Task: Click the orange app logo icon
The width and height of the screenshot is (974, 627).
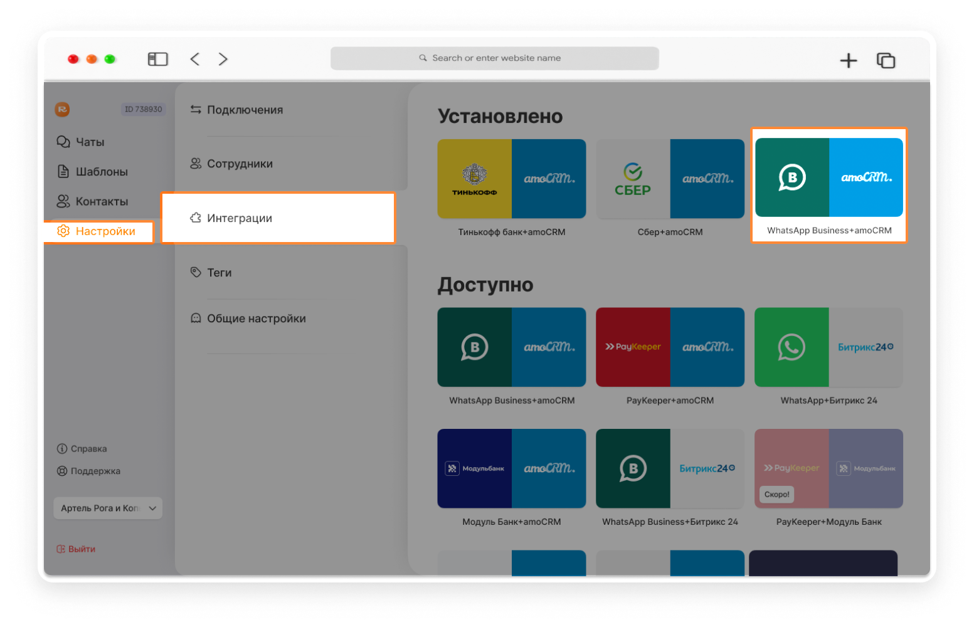Action: [62, 109]
